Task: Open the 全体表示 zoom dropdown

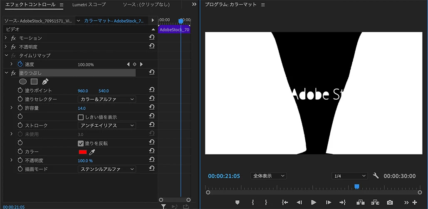Action: pos(269,176)
